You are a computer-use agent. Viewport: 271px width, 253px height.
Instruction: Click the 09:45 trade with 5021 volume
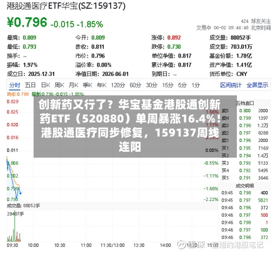coord(245,200)
